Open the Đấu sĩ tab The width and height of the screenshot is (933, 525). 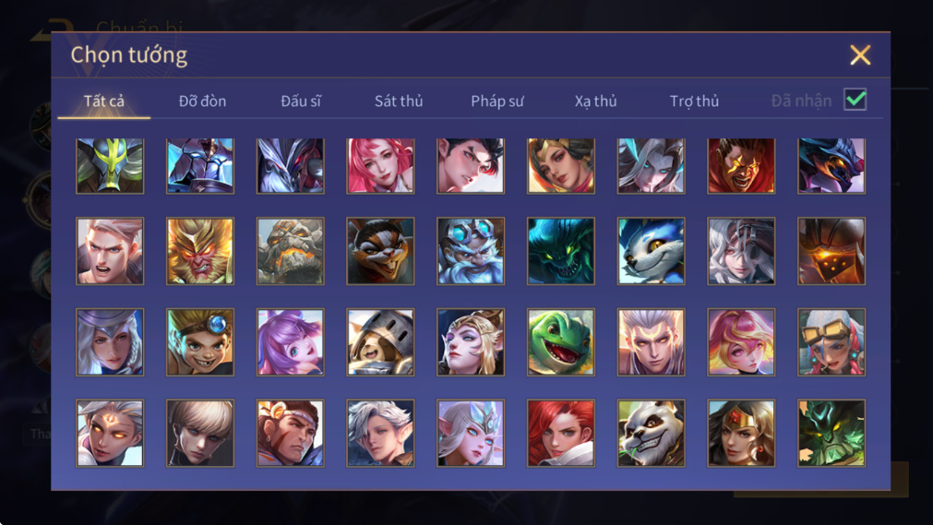(x=301, y=101)
